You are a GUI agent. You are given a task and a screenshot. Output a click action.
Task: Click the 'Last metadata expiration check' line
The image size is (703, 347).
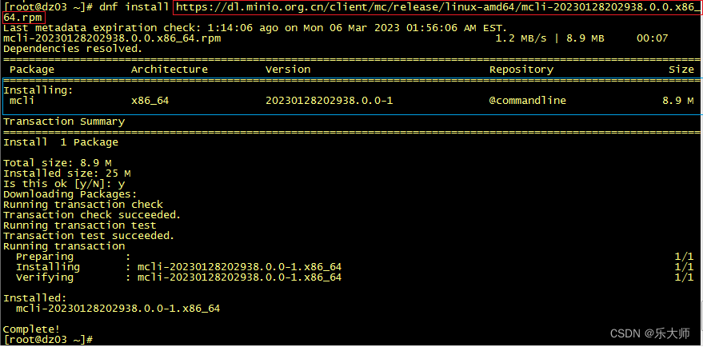coord(254,28)
